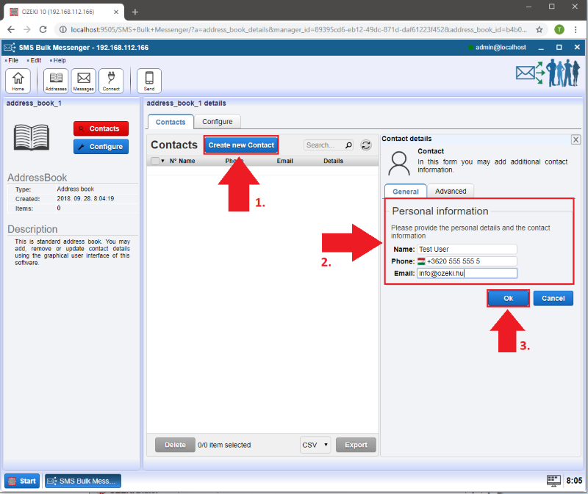Expand the CSV export format dropdown
This screenshot has height=494, width=588.
315,445
